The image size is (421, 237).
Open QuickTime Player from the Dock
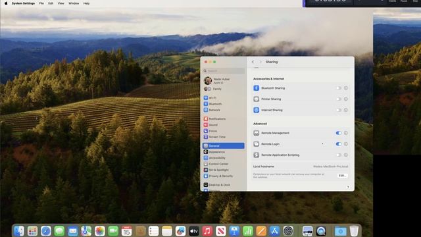coord(321,231)
